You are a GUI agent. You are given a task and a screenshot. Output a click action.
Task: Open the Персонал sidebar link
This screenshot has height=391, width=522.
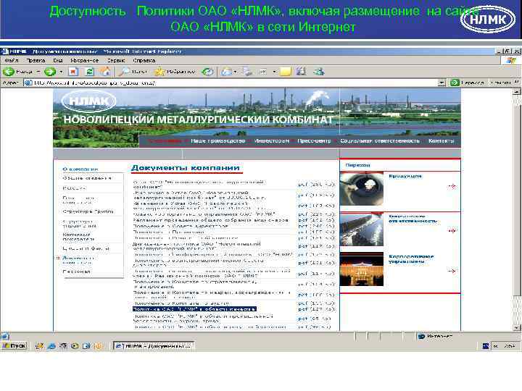76,272
